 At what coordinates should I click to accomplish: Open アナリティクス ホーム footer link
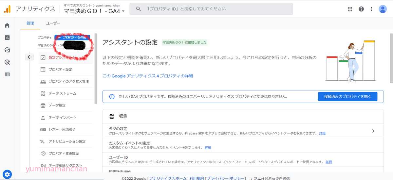point(168,178)
